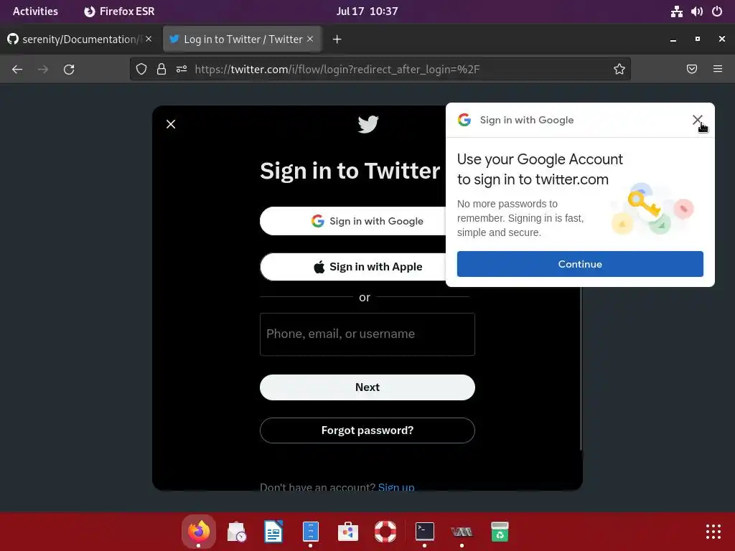Open the Software store dock icon
This screenshot has height=551, width=735.
point(348,532)
